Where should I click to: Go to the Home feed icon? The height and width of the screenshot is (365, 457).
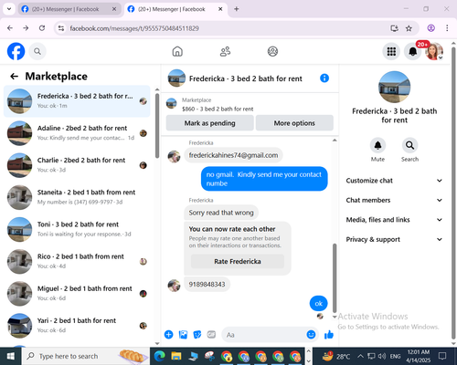pyautogui.click(x=177, y=51)
